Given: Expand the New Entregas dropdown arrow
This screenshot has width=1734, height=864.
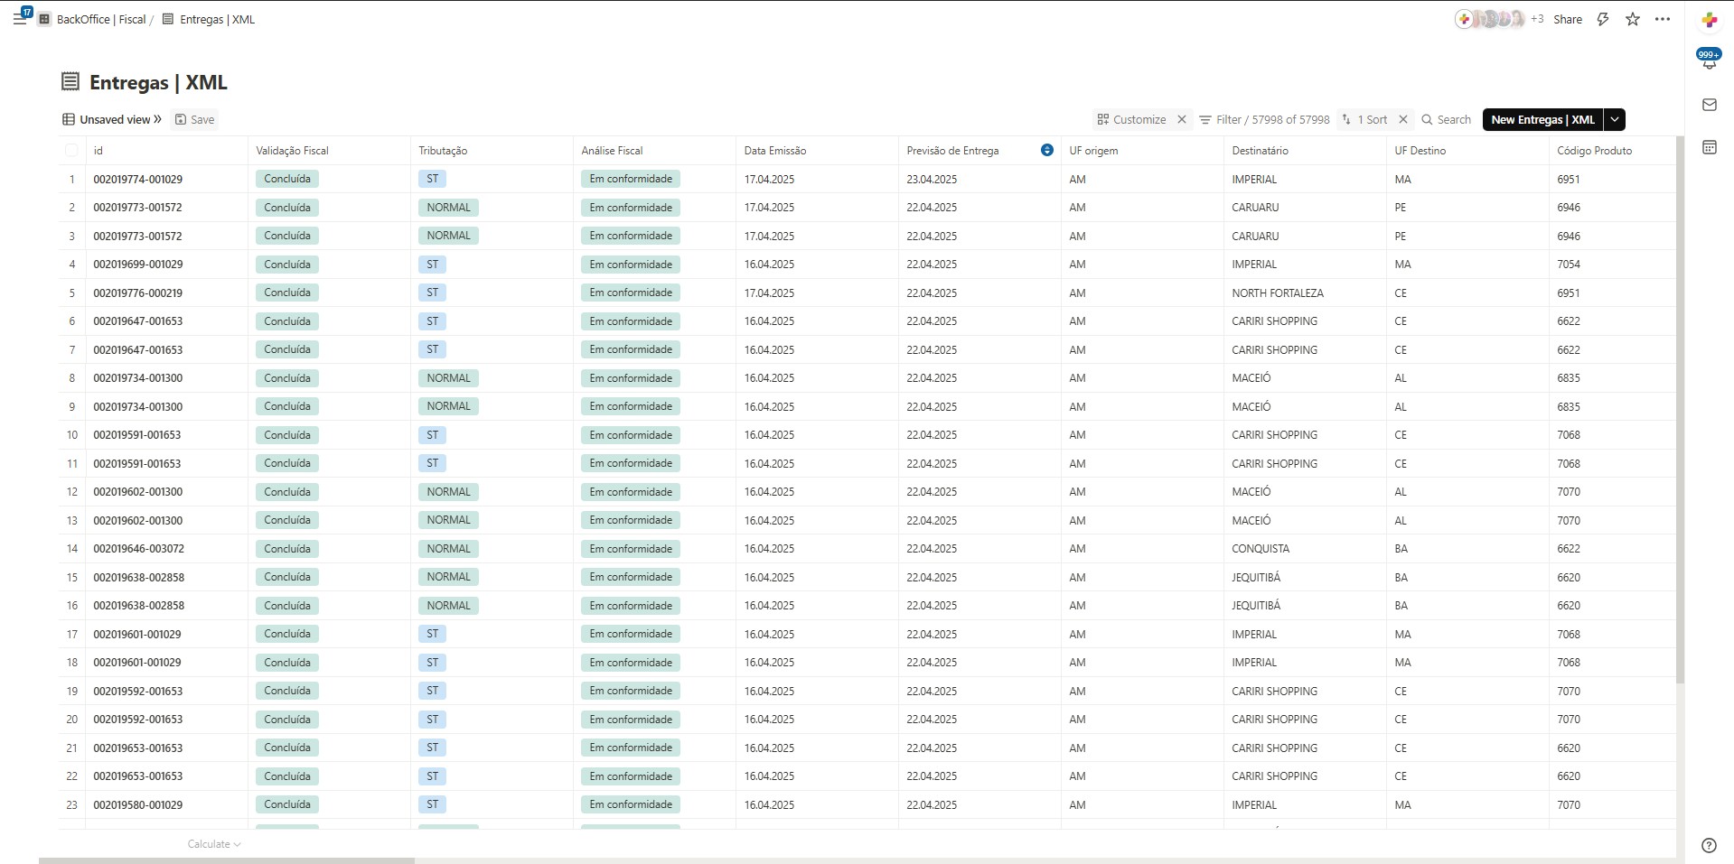Looking at the screenshot, I should (1615, 119).
